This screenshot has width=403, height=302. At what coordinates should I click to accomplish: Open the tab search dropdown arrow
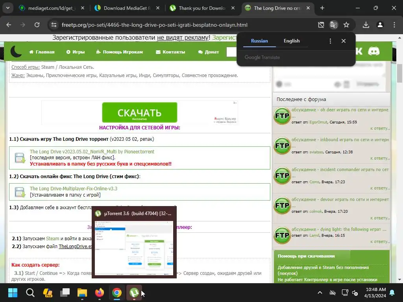8,8
